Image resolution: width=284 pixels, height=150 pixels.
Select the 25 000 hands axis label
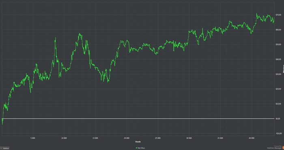[x=158, y=138]
